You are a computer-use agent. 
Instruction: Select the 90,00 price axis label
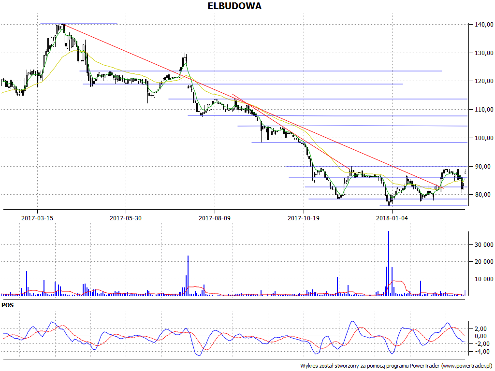pyautogui.click(x=484, y=166)
